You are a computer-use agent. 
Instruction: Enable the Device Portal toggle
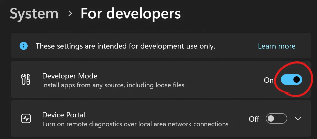click(276, 118)
